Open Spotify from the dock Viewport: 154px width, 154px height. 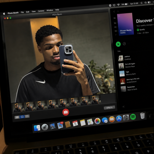(x=133, y=117)
